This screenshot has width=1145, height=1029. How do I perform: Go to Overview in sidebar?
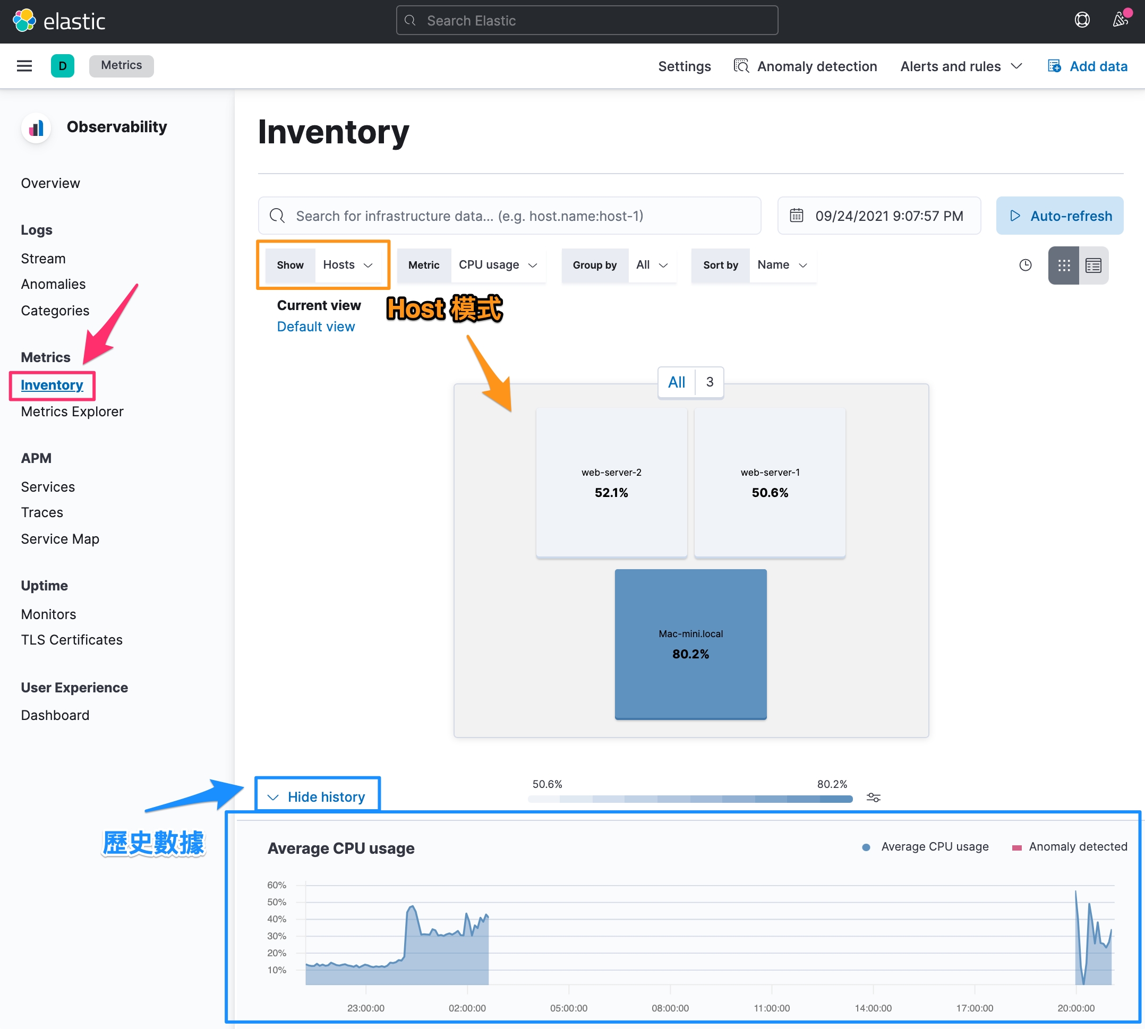point(50,183)
